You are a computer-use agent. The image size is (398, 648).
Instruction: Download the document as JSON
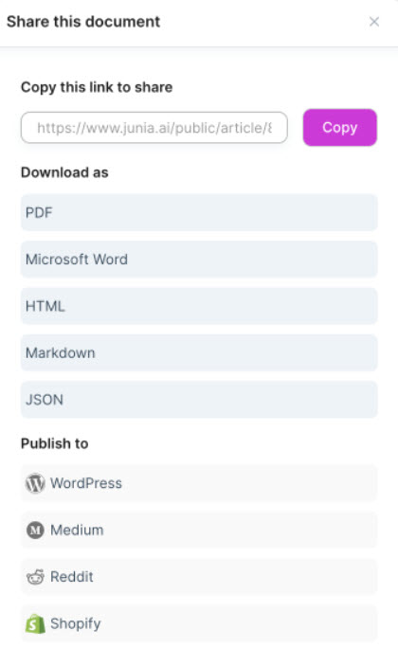click(199, 399)
